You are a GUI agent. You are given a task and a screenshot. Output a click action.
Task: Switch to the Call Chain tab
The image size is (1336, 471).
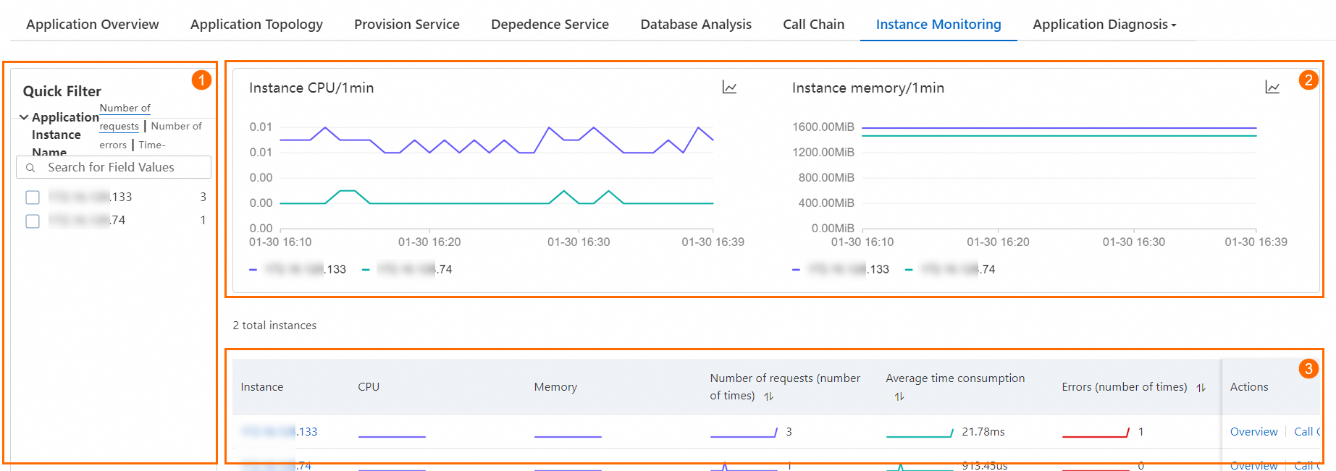pyautogui.click(x=813, y=25)
